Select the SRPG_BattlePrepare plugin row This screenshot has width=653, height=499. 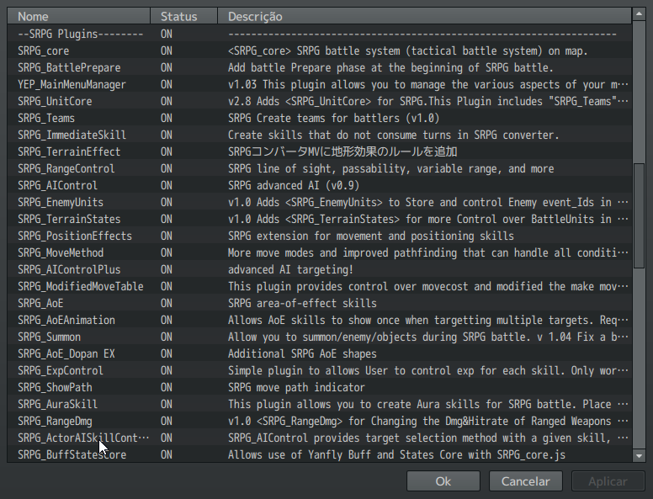[x=320, y=67]
